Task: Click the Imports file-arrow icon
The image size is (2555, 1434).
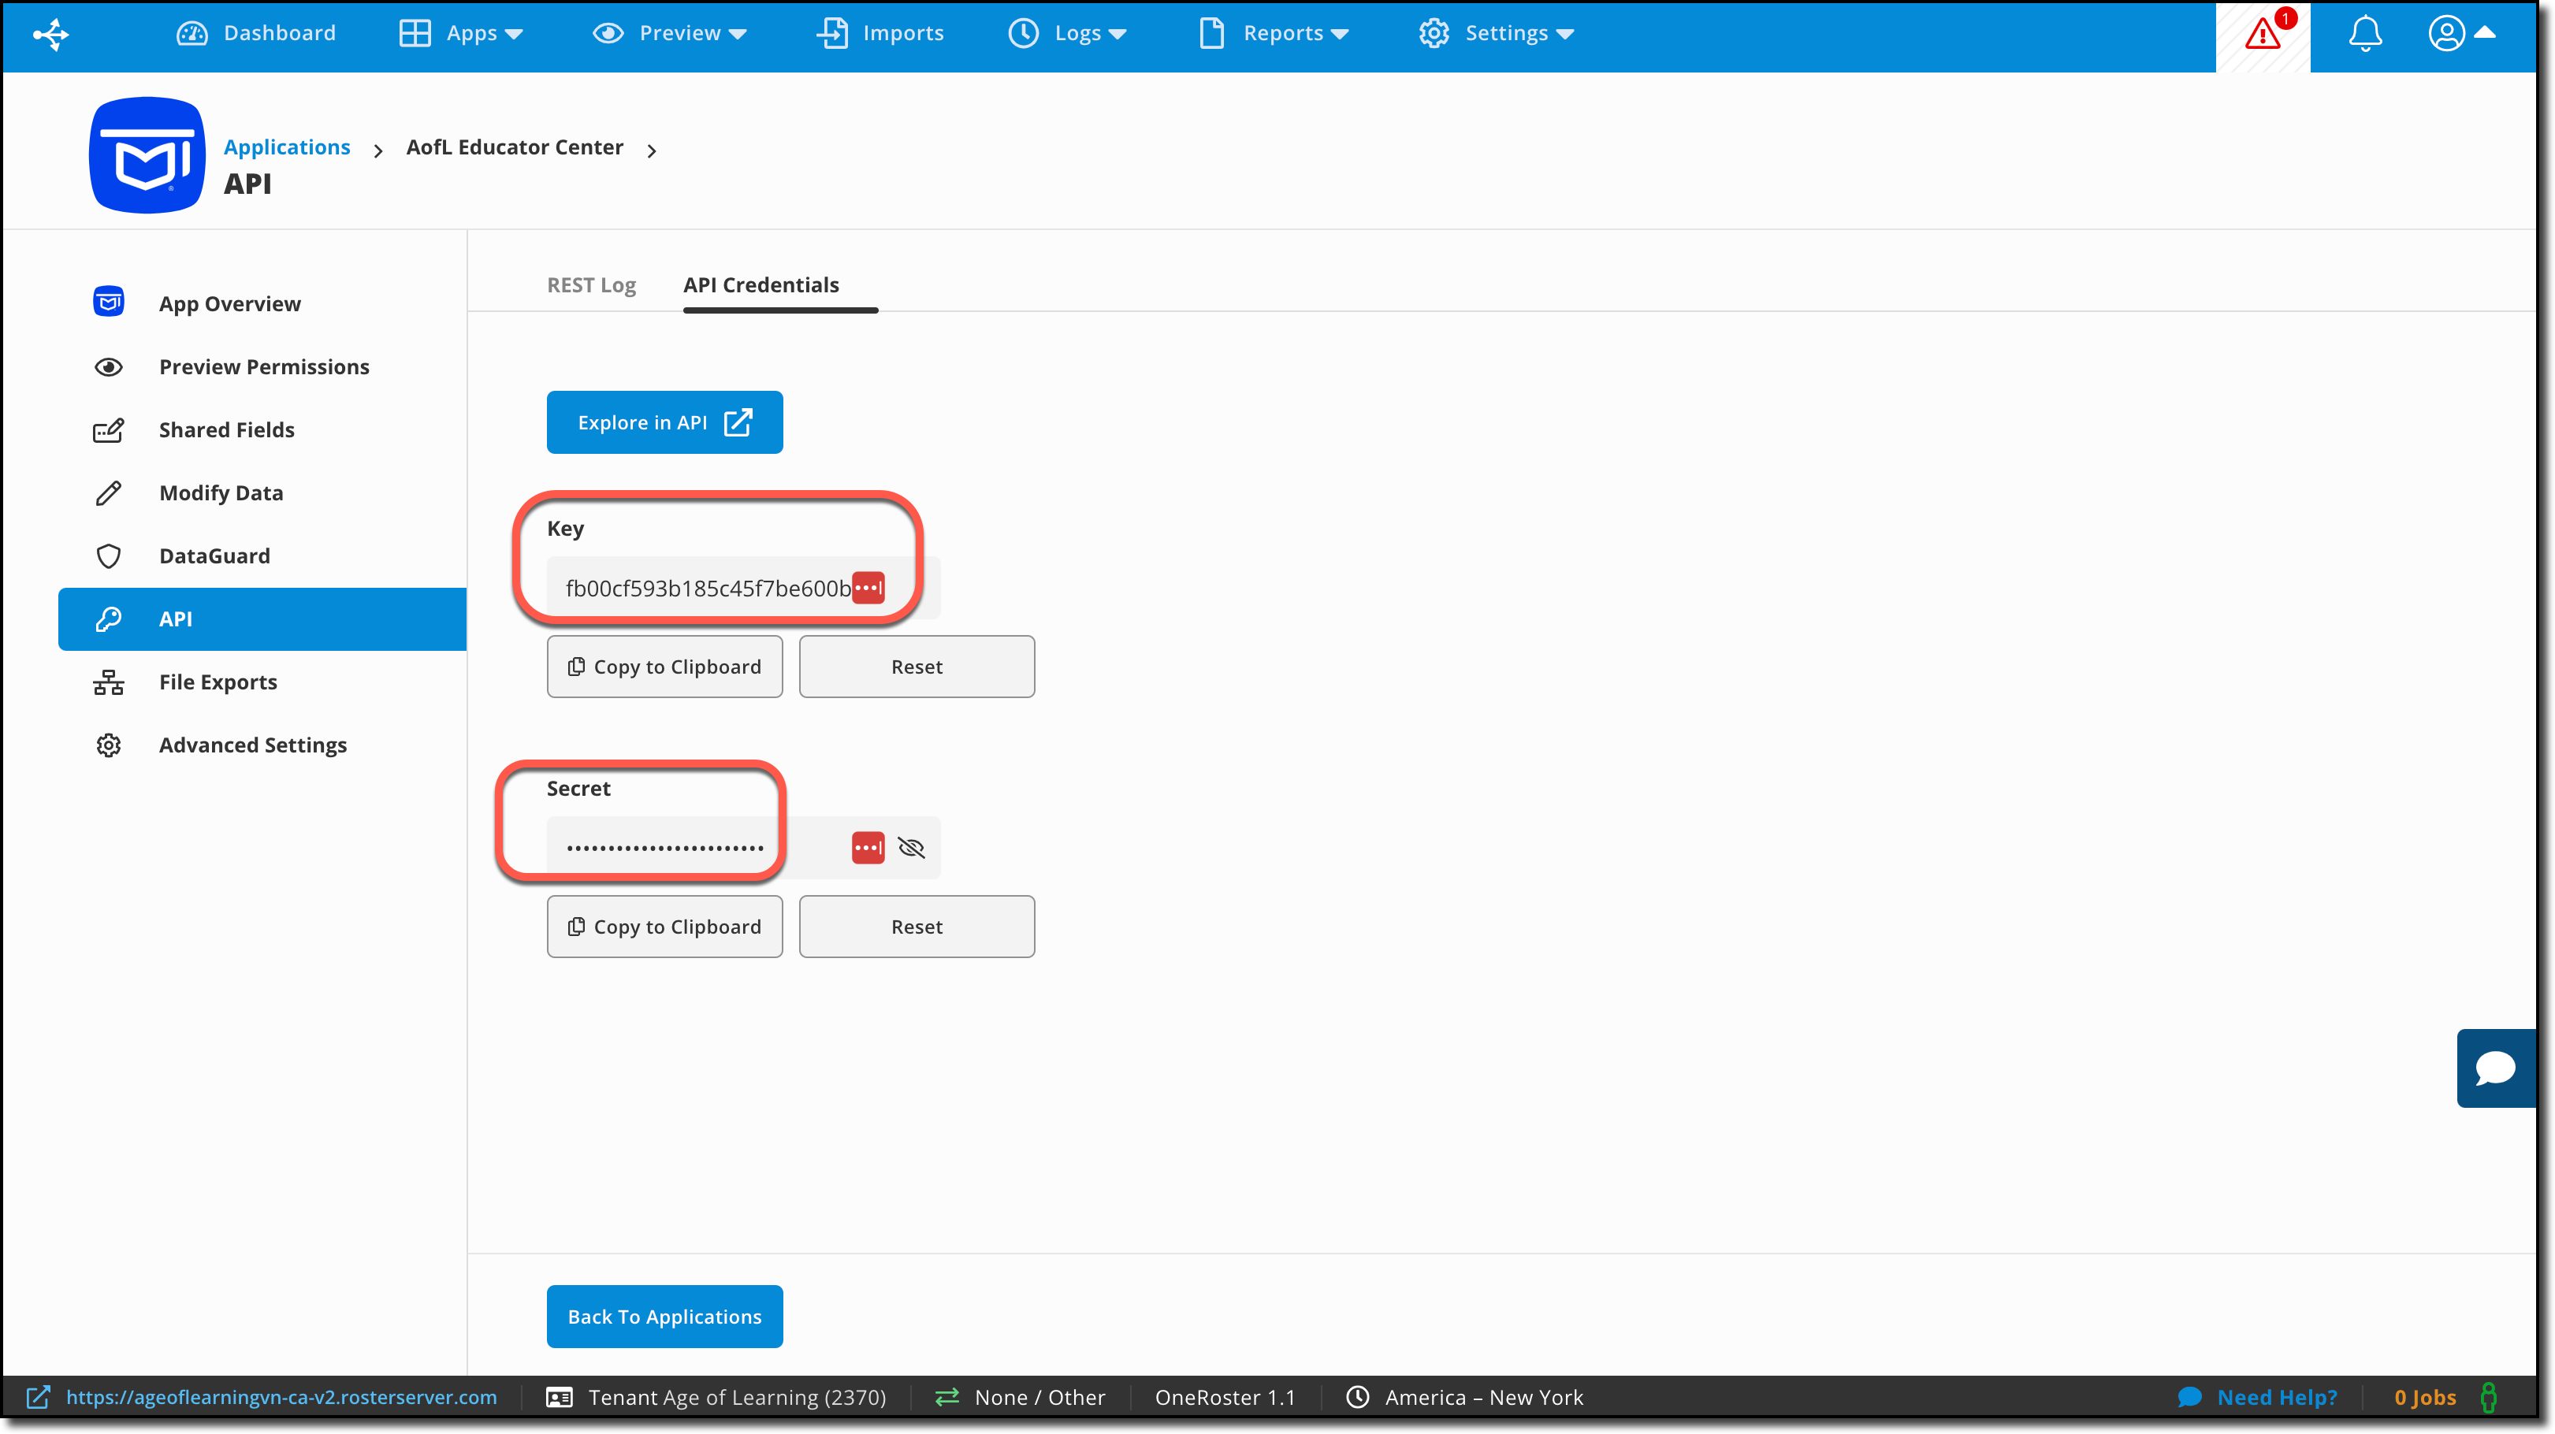Action: tap(832, 34)
